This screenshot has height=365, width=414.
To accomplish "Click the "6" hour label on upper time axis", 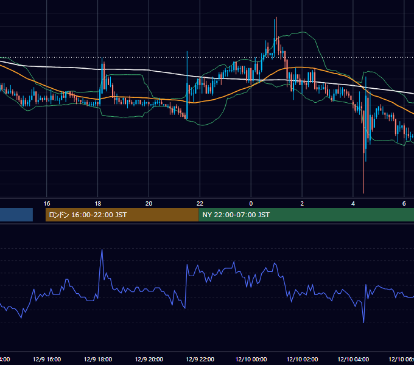I will (404, 203).
